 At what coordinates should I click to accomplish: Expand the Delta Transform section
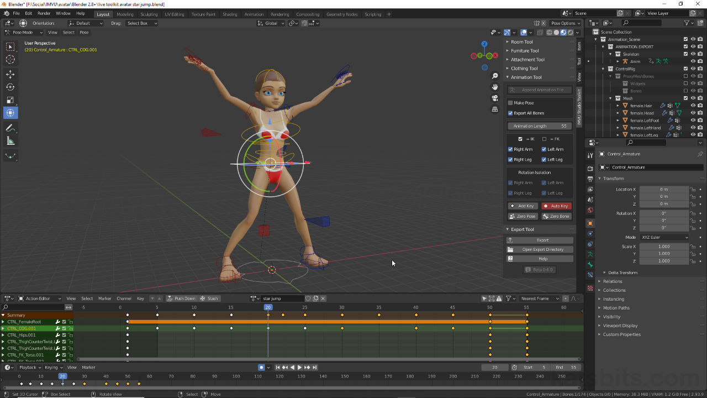point(622,273)
